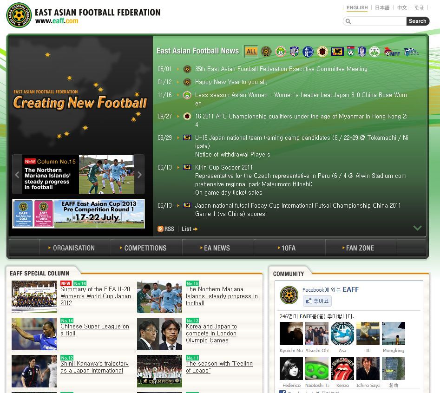Select the ALL news filter button

pyautogui.click(x=251, y=52)
